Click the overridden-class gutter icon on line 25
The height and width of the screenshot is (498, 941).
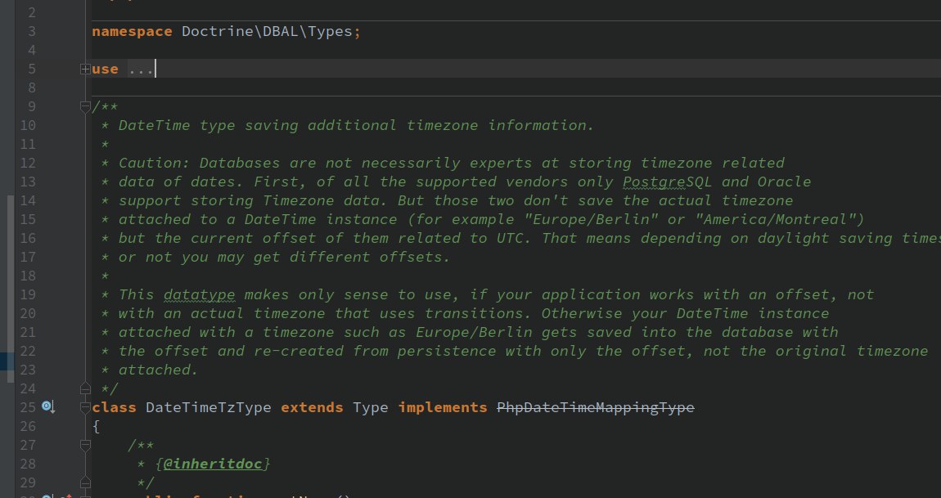pyautogui.click(x=48, y=406)
